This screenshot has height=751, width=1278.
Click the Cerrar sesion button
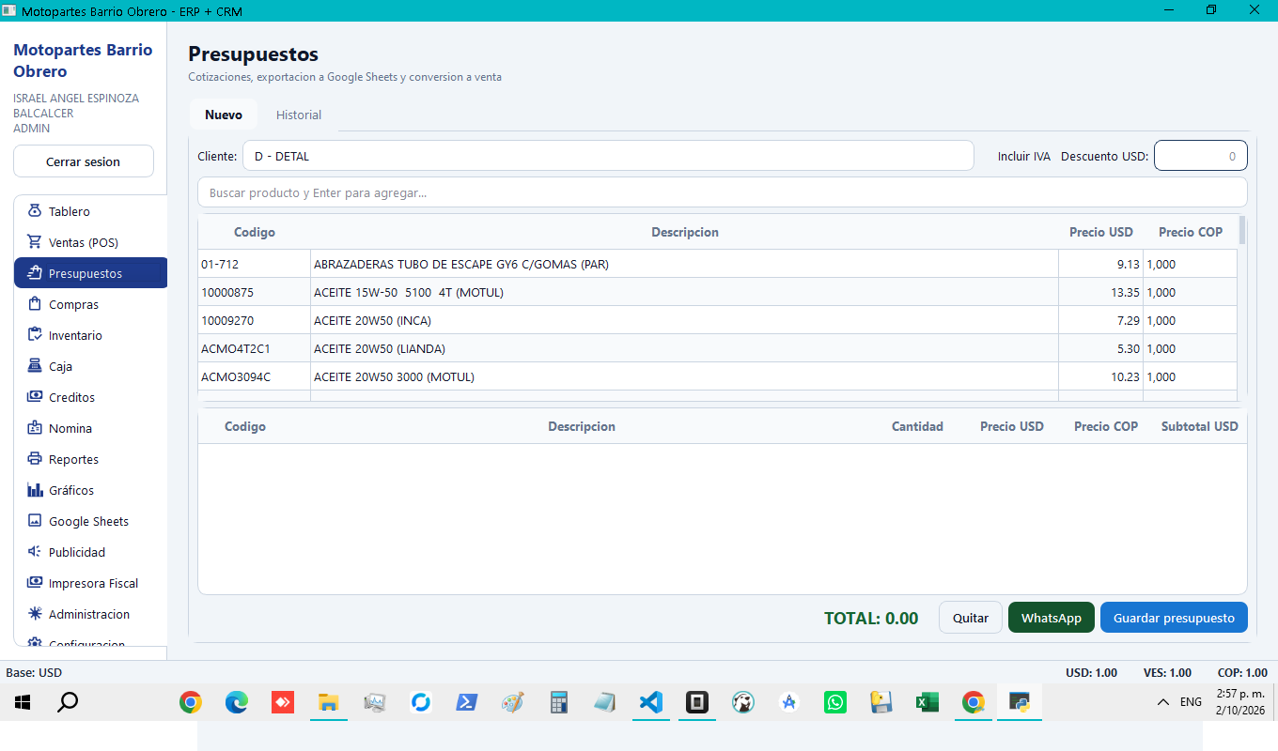coord(84,161)
